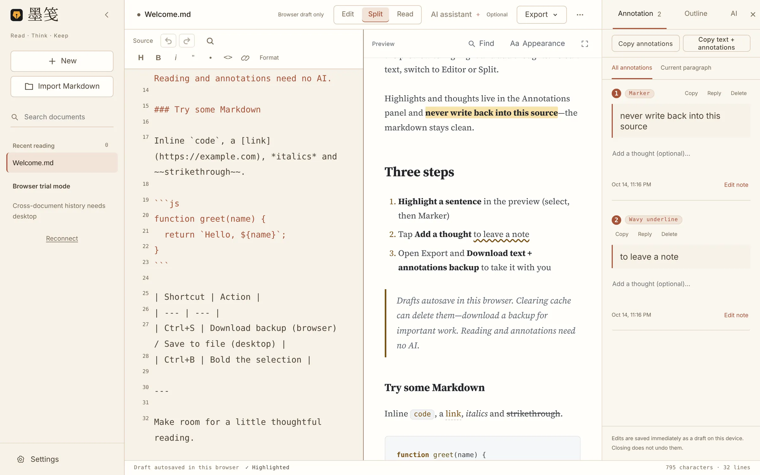
Task: Open the Outline tab
Action: click(x=696, y=14)
